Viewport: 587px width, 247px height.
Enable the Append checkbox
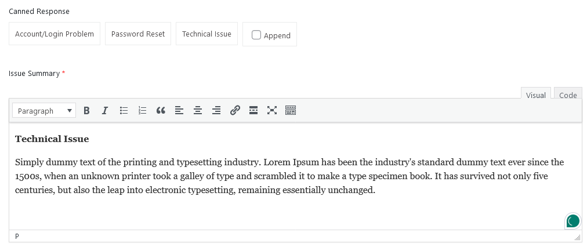[x=256, y=35]
